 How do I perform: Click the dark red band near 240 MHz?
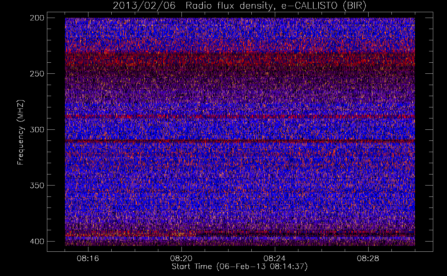pos(240,60)
